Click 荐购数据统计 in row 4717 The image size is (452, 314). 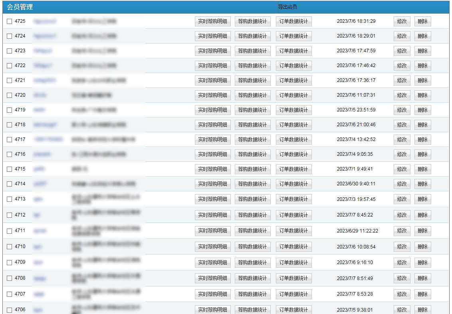(x=252, y=140)
